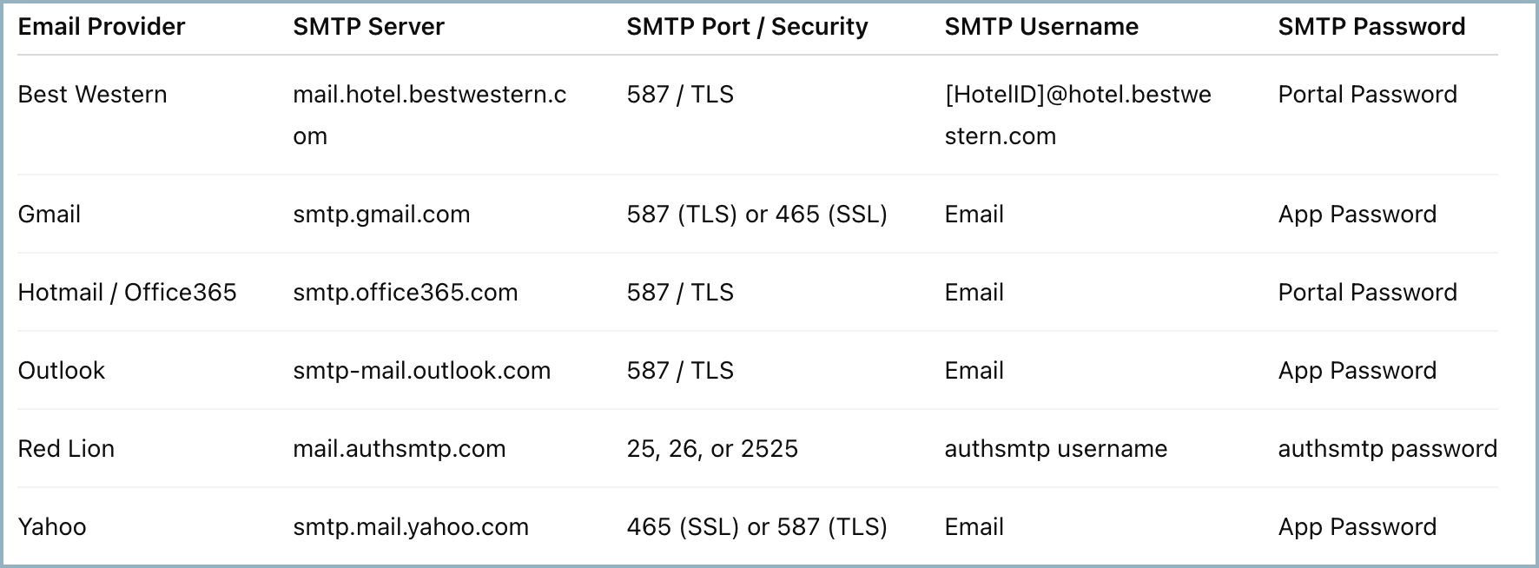This screenshot has width=1539, height=568.
Task: Click the SMTP Server column header
Action: pos(368,27)
